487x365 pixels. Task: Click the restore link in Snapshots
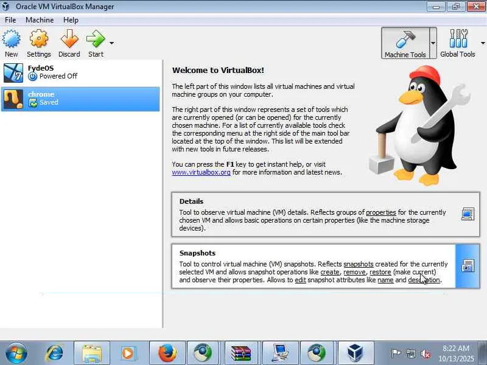coord(380,272)
